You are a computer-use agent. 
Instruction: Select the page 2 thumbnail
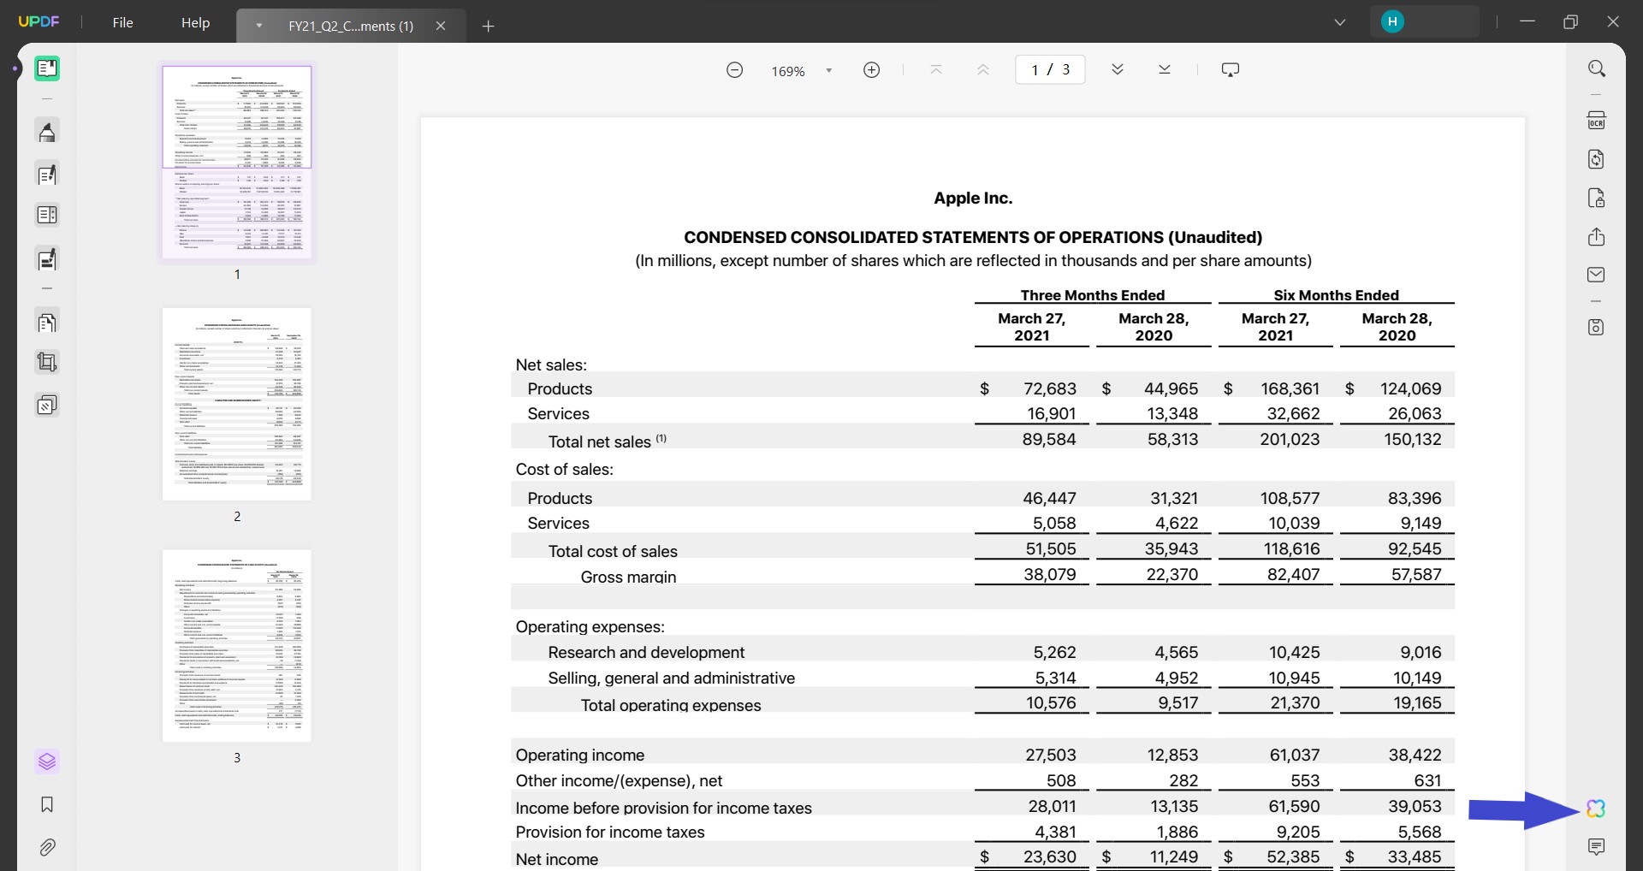coord(236,404)
